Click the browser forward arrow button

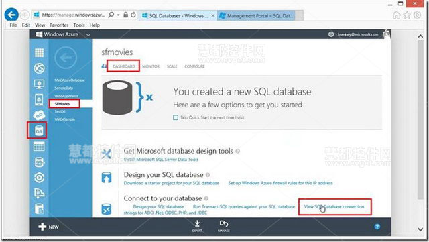click(25, 15)
